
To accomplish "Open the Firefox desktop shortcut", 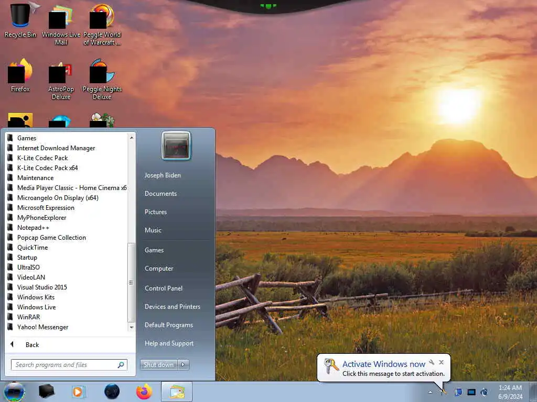I will pos(20,75).
